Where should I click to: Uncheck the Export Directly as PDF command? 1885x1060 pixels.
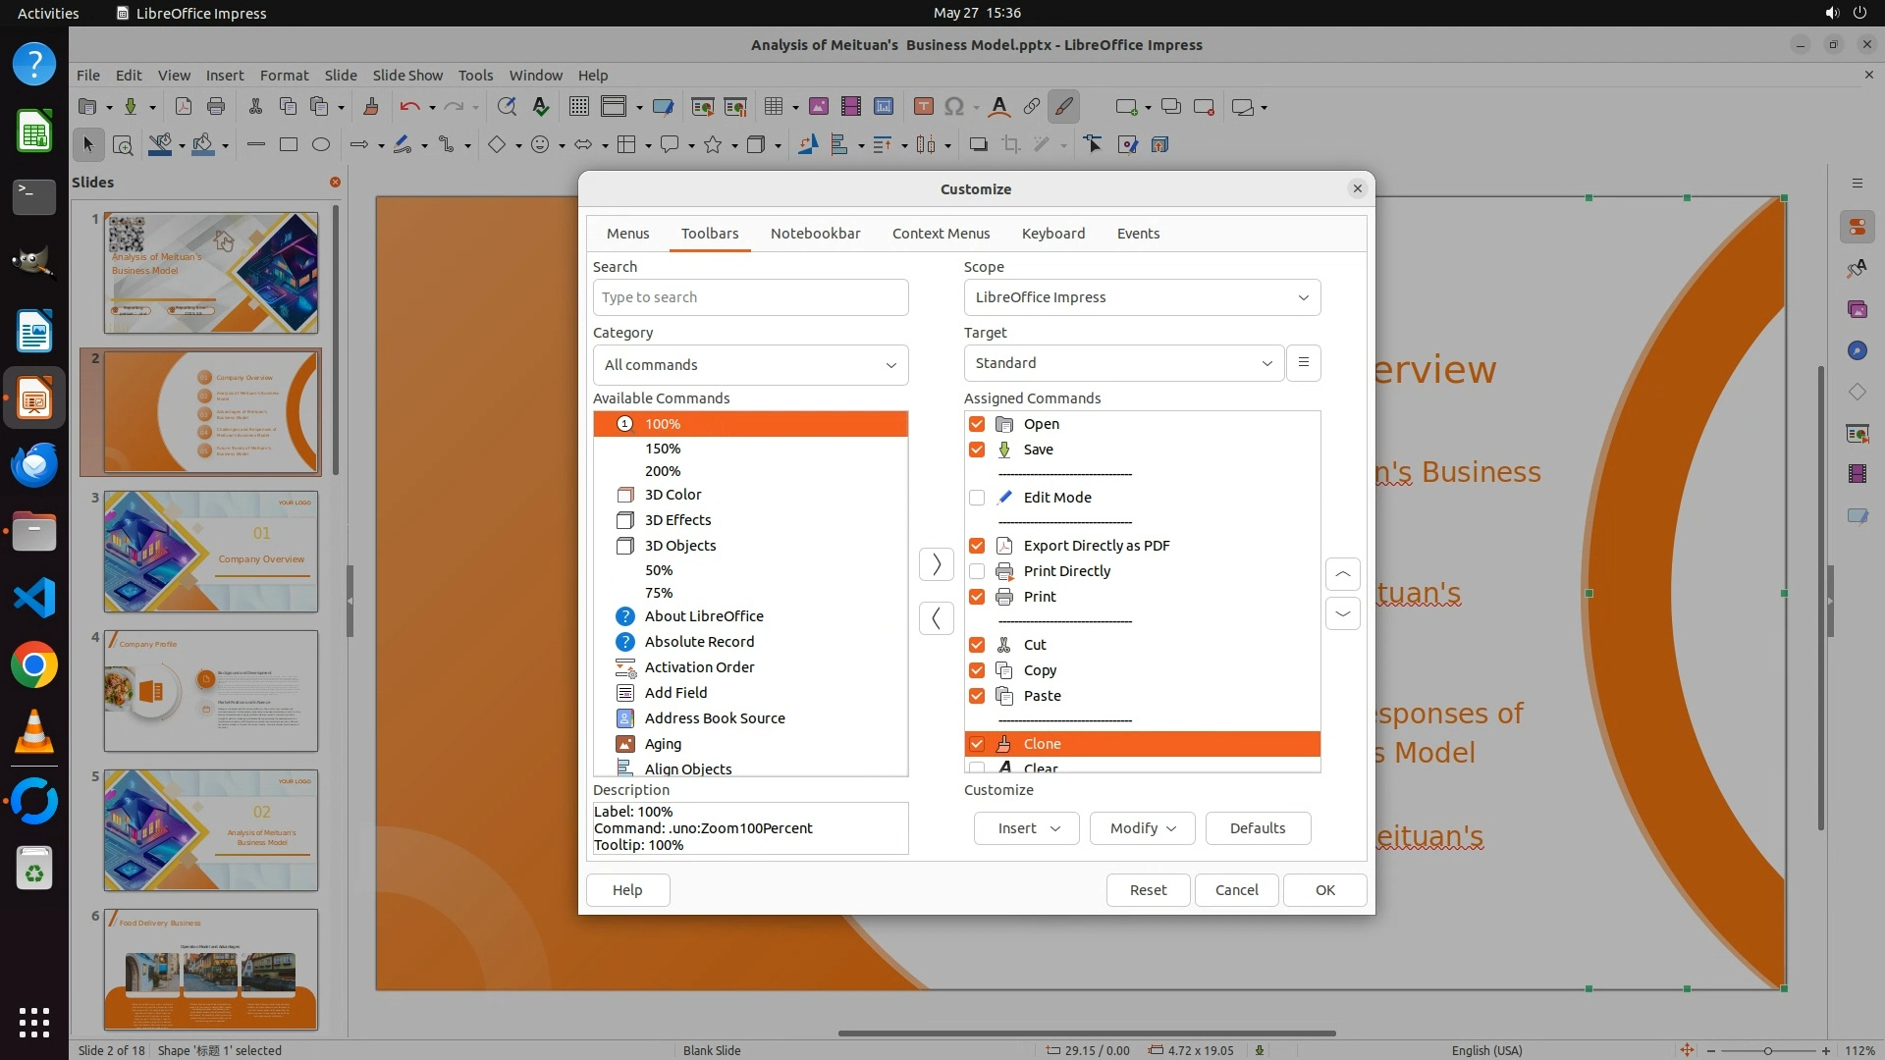[976, 546]
